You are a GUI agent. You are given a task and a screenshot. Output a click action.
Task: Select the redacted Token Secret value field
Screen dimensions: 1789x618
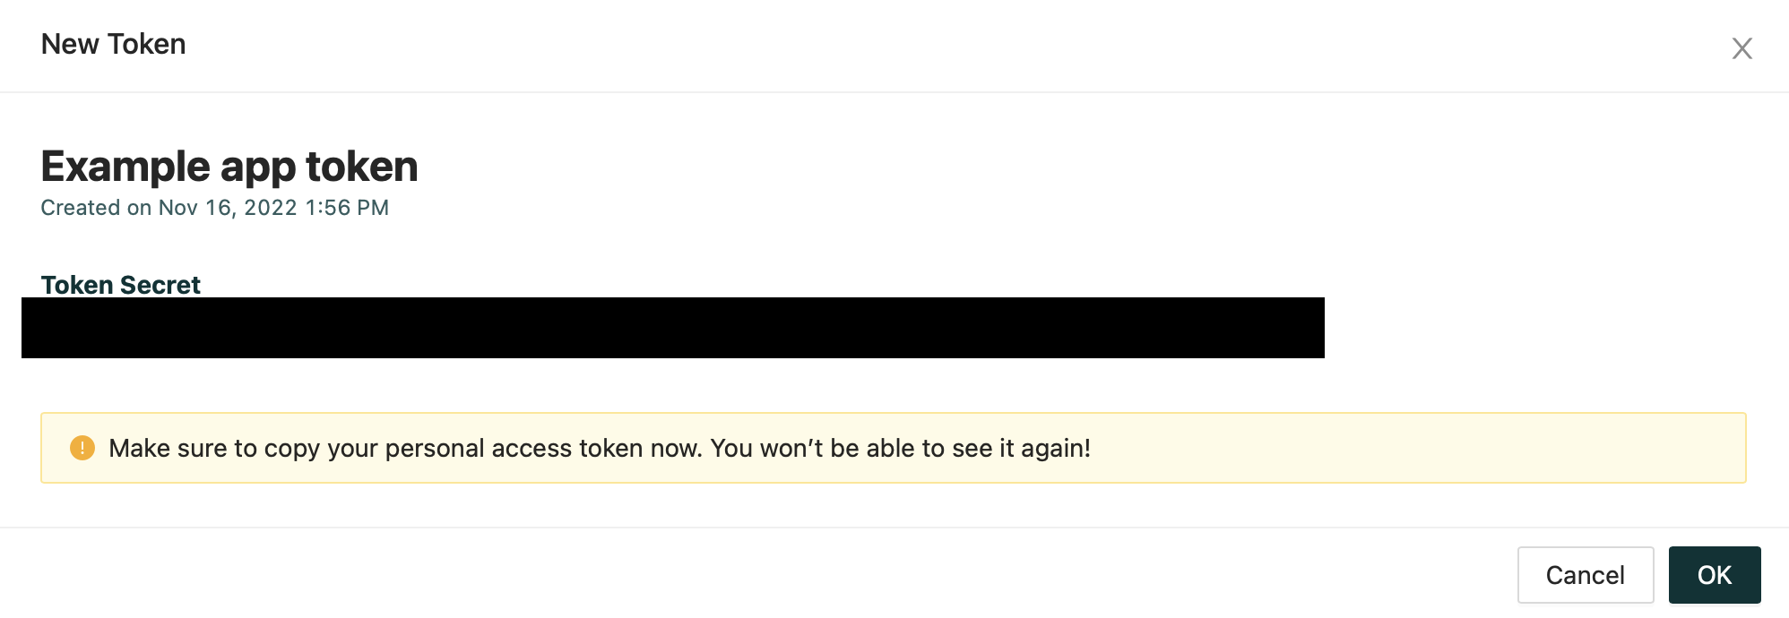pyautogui.click(x=672, y=328)
